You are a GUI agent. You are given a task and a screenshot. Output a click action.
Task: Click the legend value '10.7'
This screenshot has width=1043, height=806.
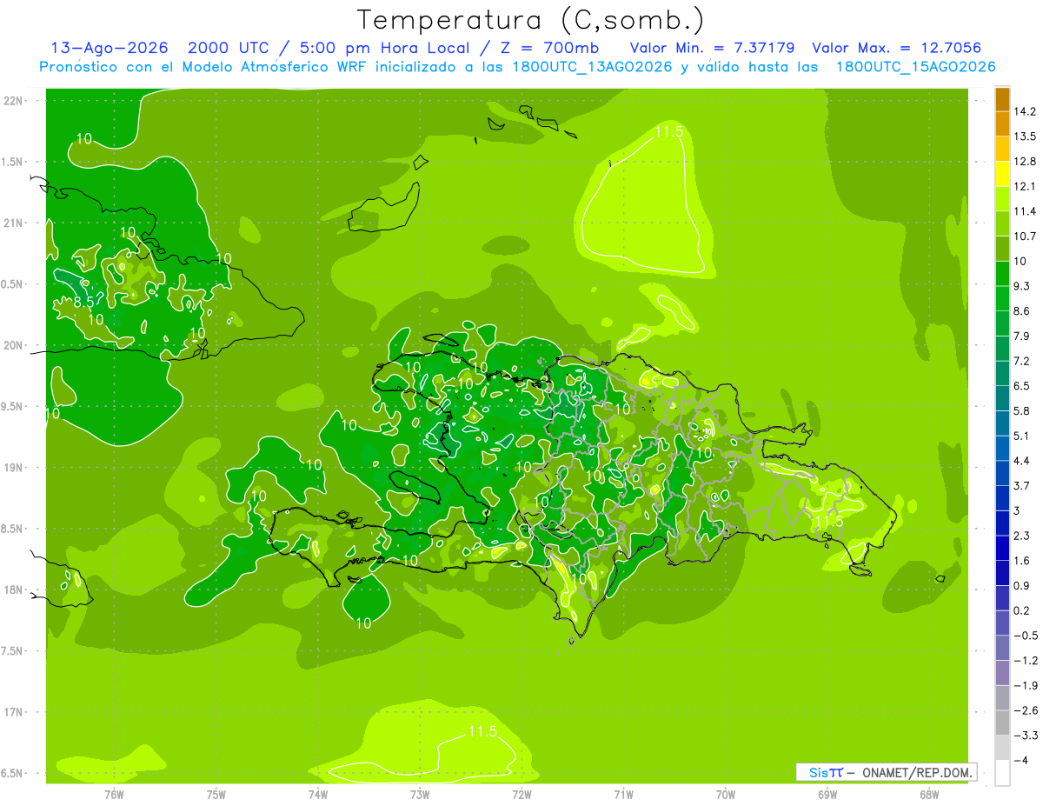click(1024, 236)
